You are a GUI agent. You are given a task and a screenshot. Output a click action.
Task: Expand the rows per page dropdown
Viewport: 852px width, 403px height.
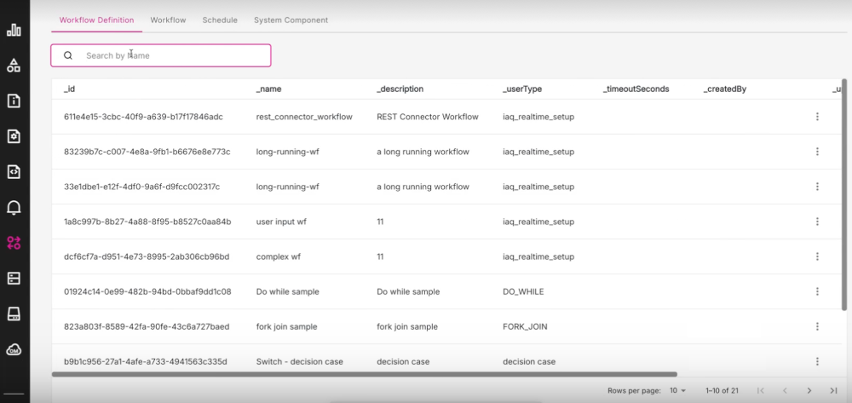pyautogui.click(x=677, y=390)
